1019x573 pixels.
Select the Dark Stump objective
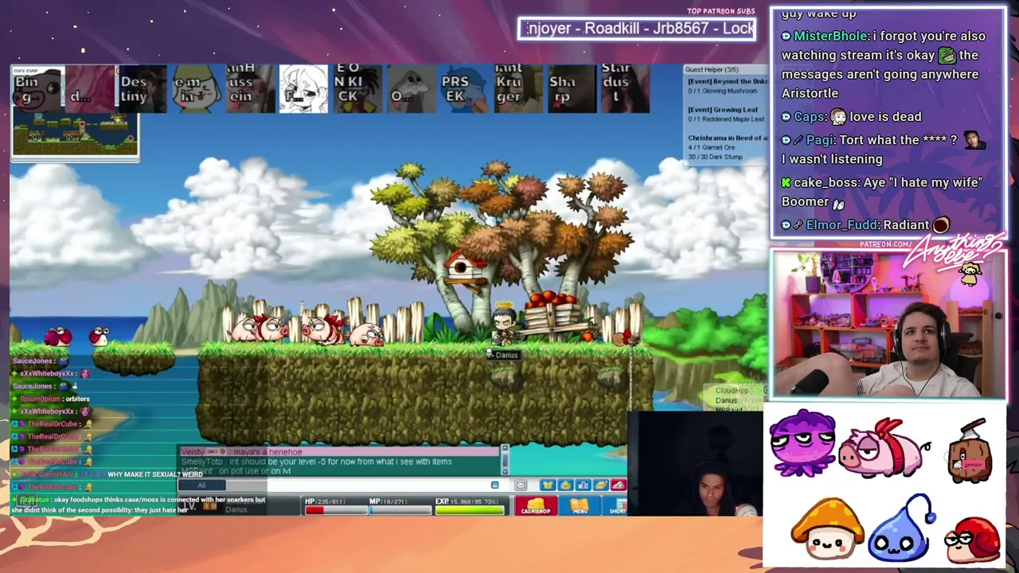[715, 157]
